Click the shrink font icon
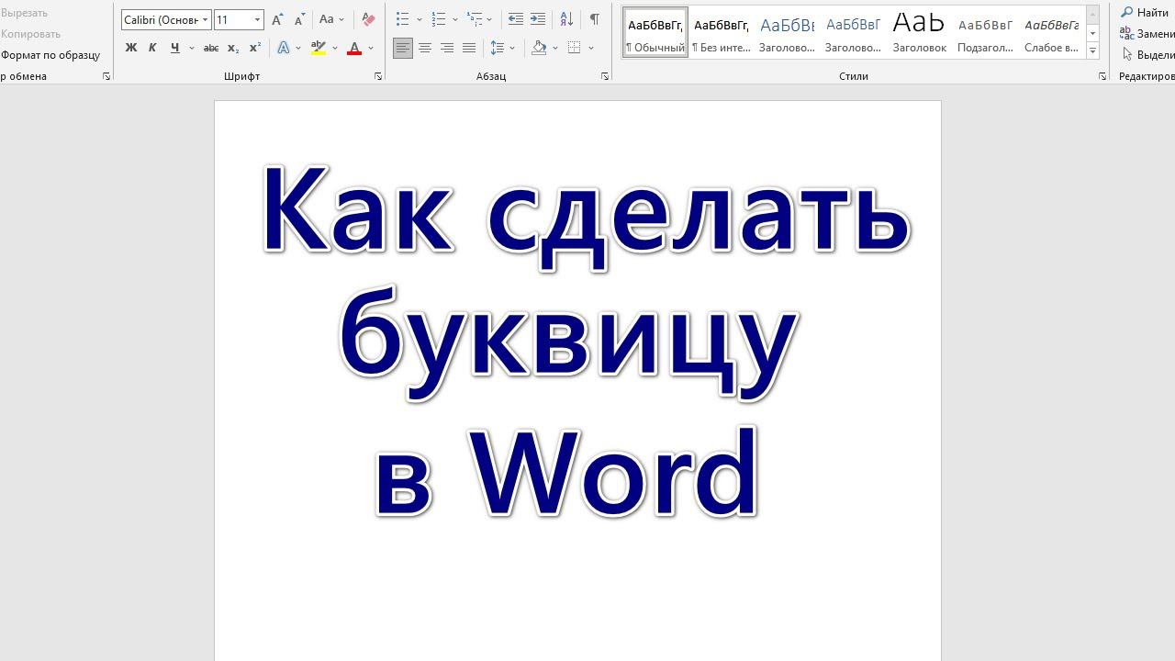Image resolution: width=1175 pixels, height=661 pixels. tap(299, 19)
